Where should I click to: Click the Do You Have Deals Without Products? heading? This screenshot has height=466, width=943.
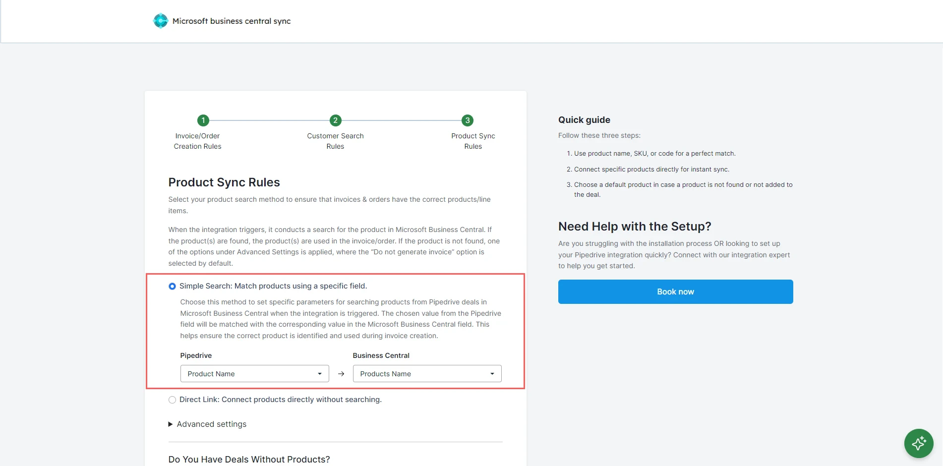[249, 460]
